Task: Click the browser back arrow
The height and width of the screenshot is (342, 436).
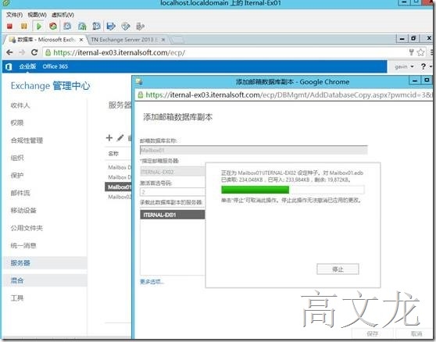Action: (9, 52)
